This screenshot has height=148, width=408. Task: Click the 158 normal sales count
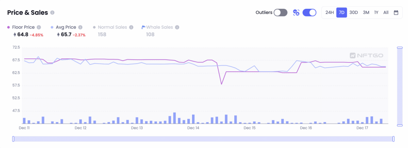pos(102,34)
